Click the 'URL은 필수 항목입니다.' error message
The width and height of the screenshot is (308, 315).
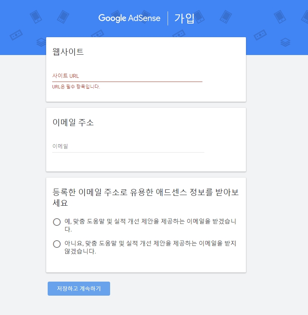76,87
